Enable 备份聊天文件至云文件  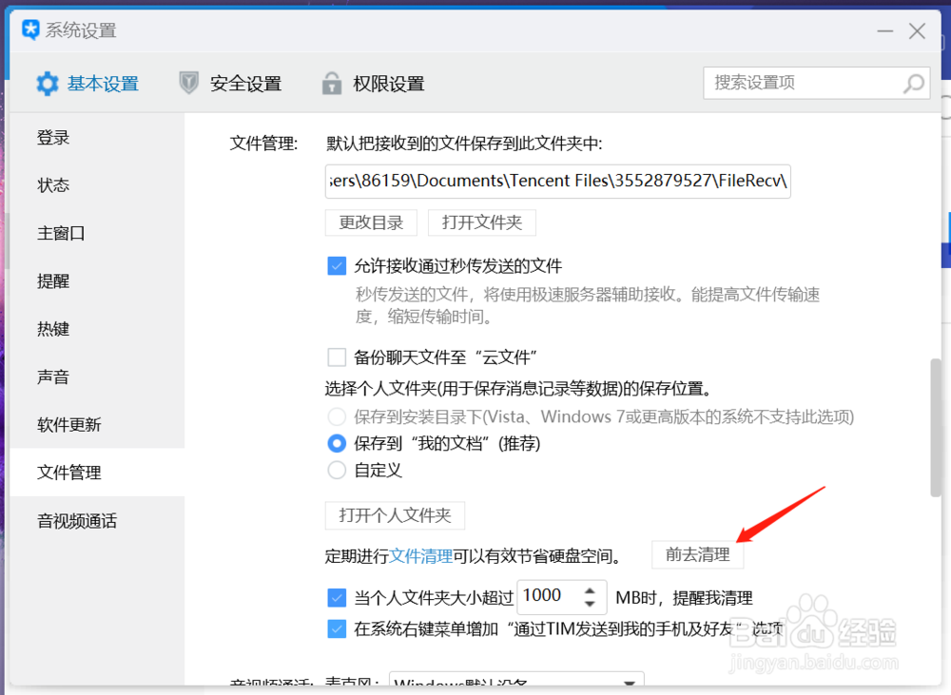pos(337,357)
